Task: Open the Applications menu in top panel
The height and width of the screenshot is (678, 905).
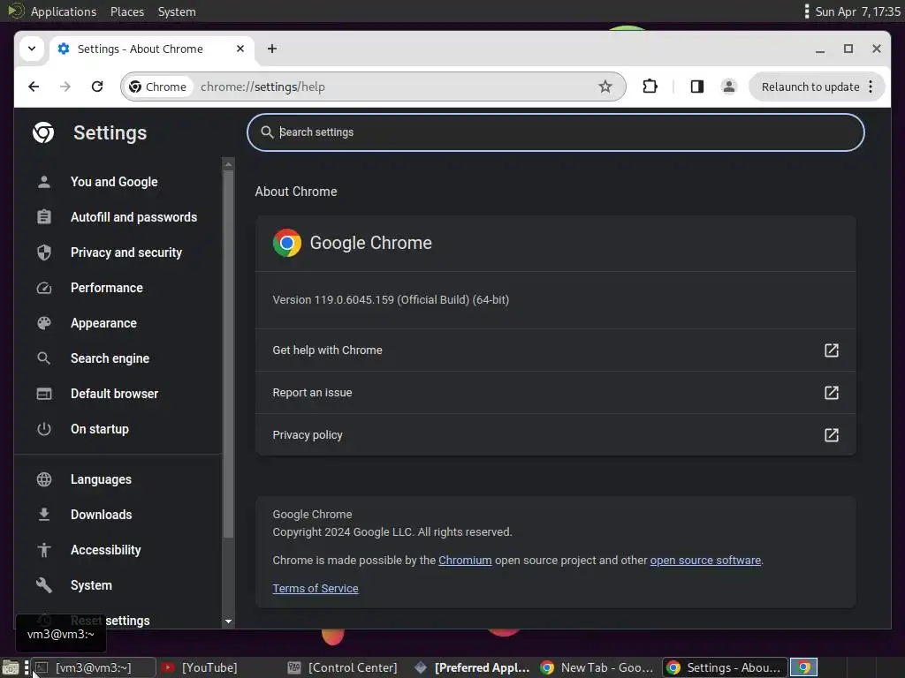Action: pyautogui.click(x=64, y=11)
